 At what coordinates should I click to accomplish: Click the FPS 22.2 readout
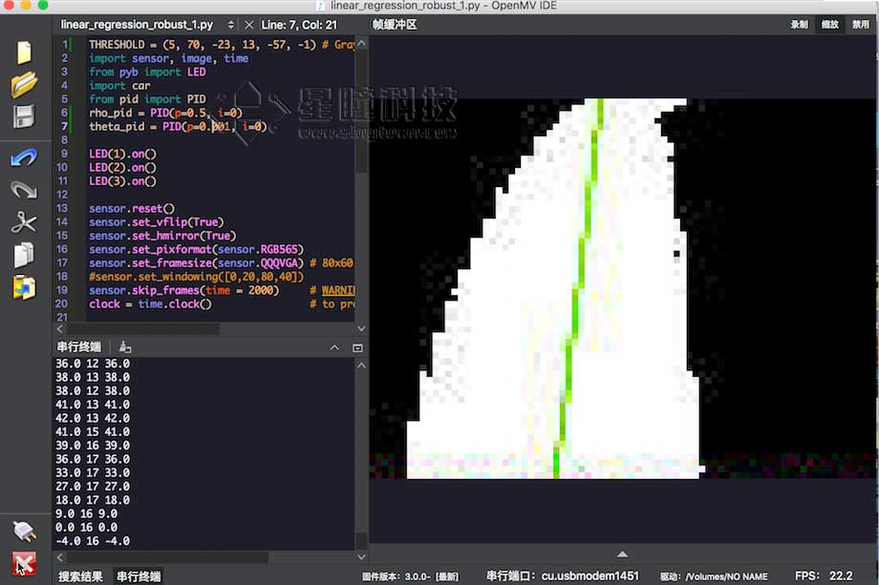coord(824,576)
